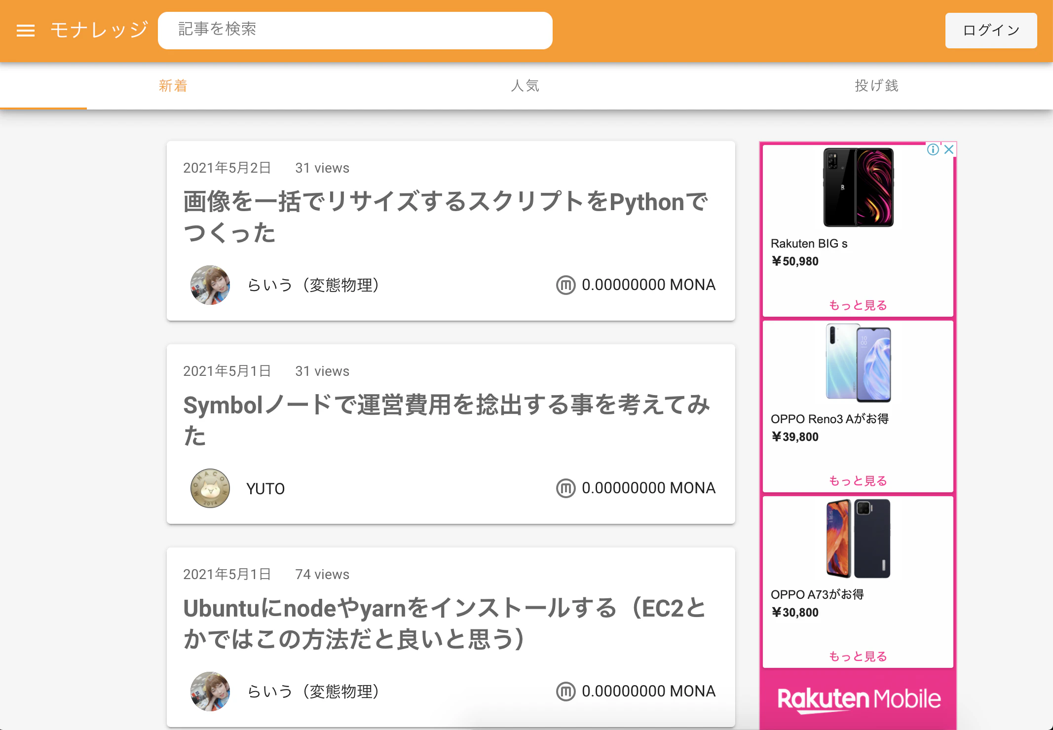Click YUTO's Monacoin avatar
This screenshot has height=730, width=1053.
tap(210, 488)
